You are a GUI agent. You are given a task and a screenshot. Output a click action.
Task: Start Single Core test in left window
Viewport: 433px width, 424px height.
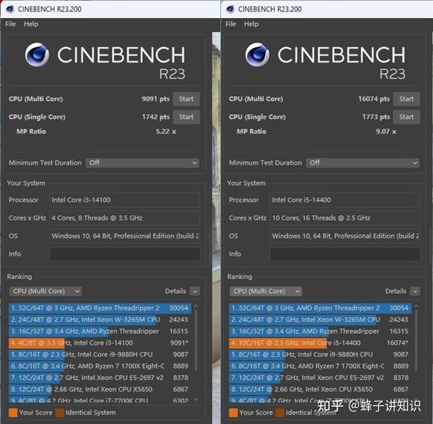click(x=186, y=117)
